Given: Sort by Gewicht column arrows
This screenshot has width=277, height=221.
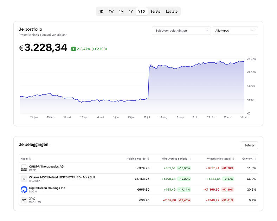Looking at the screenshot, I should [x=255, y=159].
